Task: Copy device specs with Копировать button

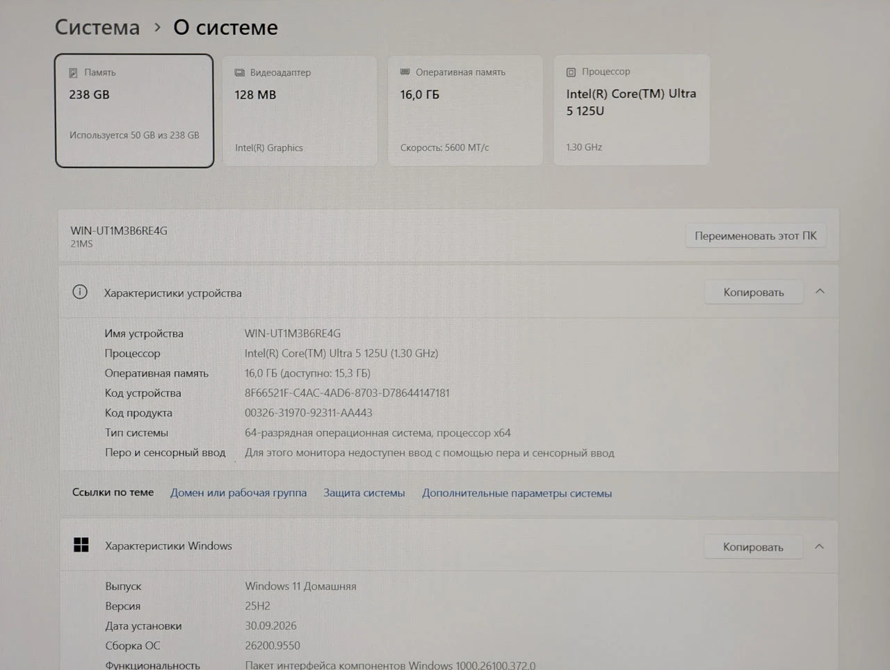Action: [x=754, y=292]
